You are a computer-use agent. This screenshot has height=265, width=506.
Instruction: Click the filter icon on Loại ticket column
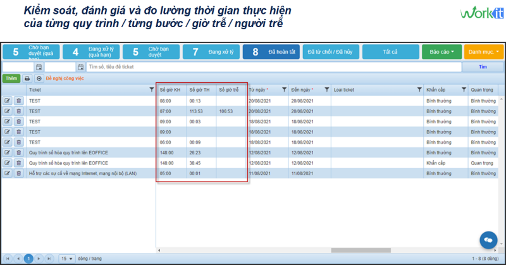pos(419,90)
